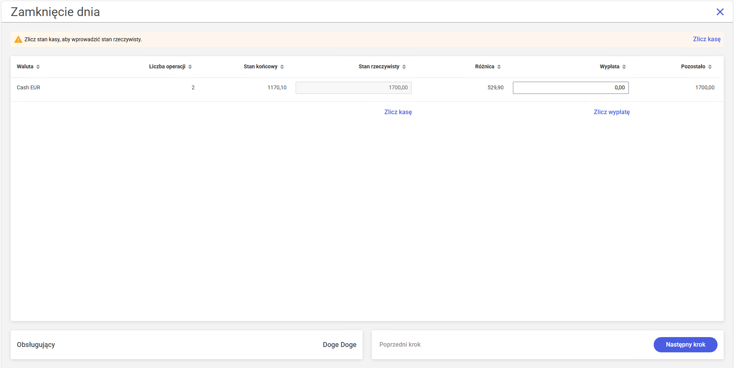Close the Zamknięcie dnia dialog
This screenshot has height=368, width=734.
(720, 12)
